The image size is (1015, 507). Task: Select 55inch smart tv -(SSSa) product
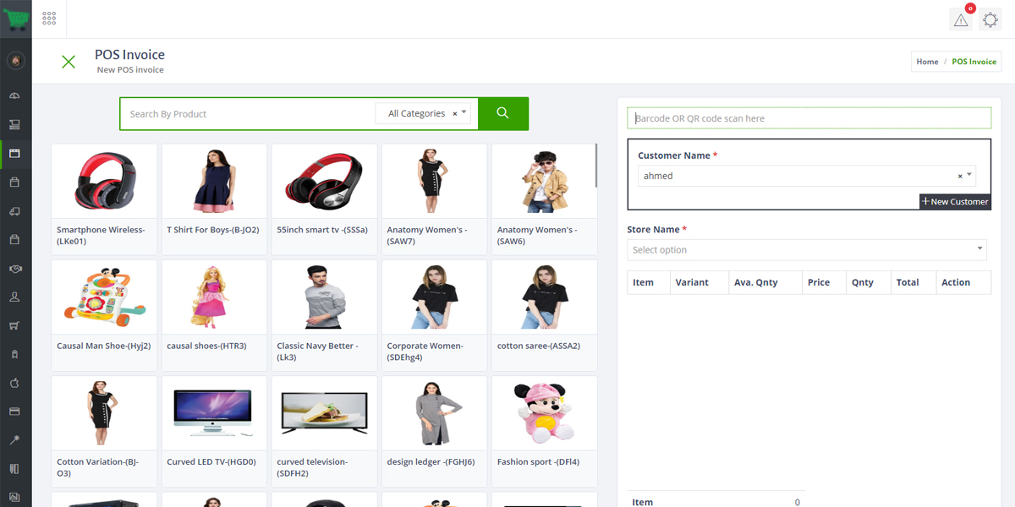324,199
